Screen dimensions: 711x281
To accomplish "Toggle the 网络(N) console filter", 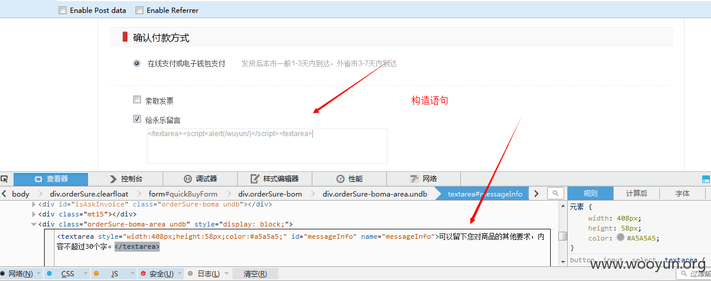I will pyautogui.click(x=17, y=274).
